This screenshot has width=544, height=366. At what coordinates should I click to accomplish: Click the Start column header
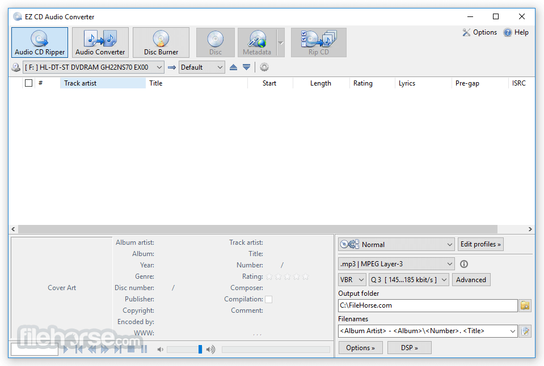point(270,83)
